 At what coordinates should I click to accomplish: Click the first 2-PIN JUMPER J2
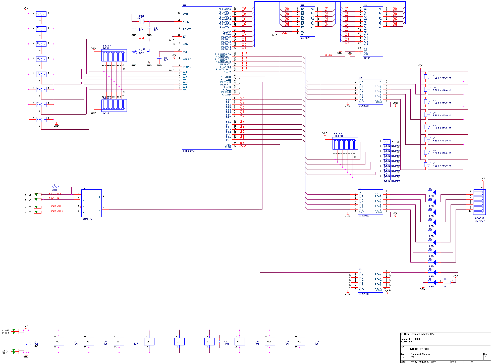(387, 141)
